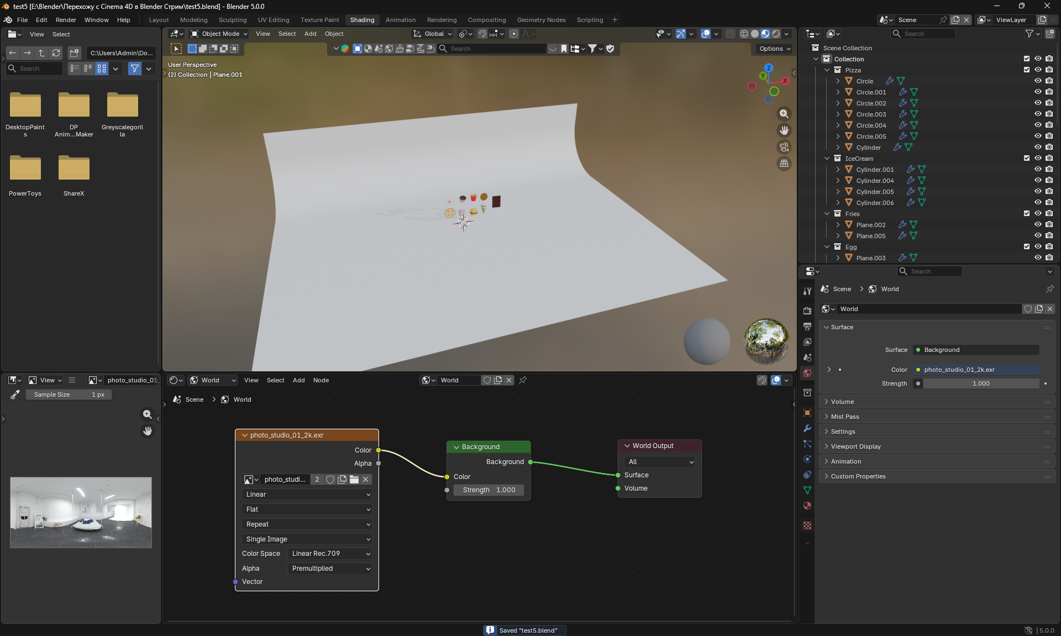Hide Circle.003 with its eye icon

(1038, 114)
